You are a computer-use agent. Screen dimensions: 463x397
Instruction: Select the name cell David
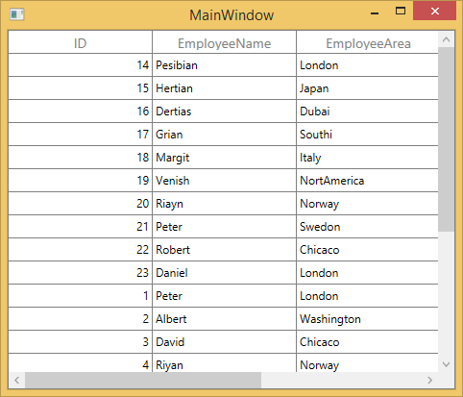tap(225, 342)
